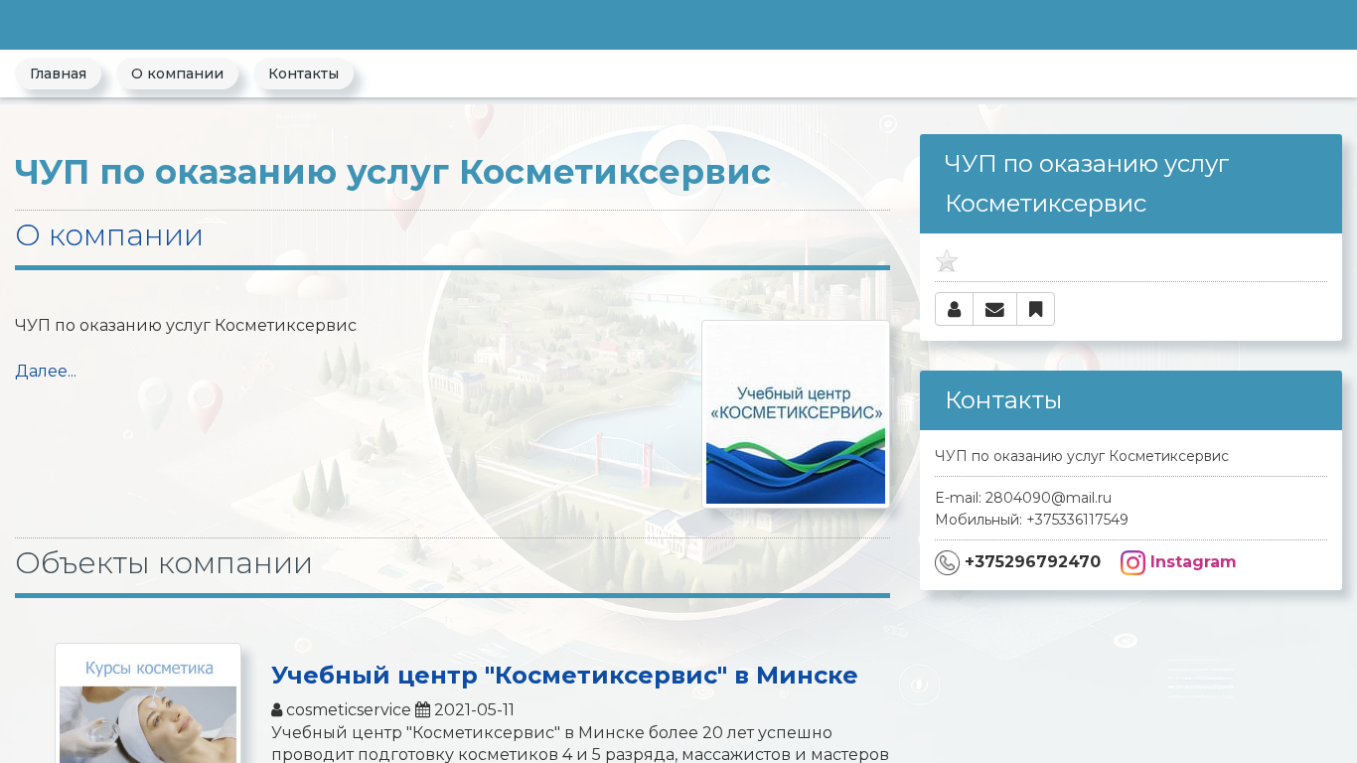Viewport: 1357px width, 763px height.
Task: Click the Объекты компании heading
Action: [x=164, y=563]
